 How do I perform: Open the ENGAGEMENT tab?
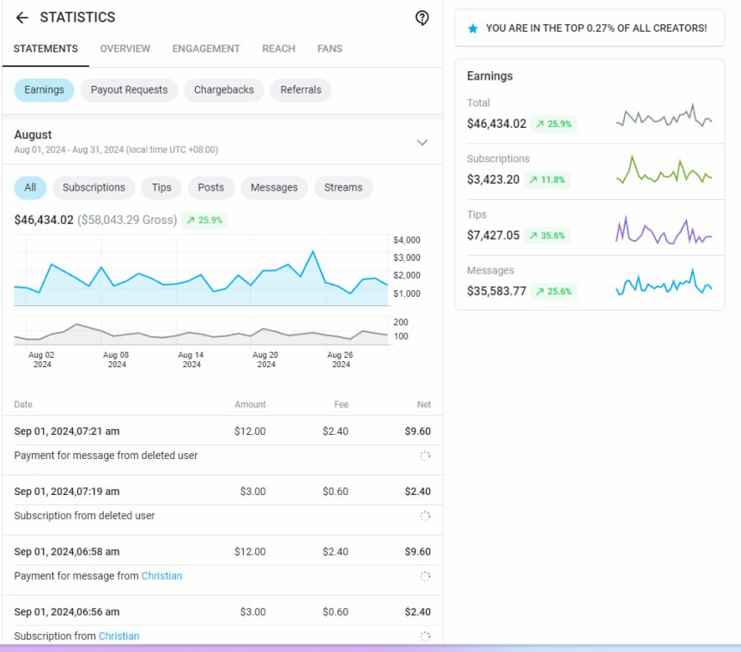tap(206, 49)
